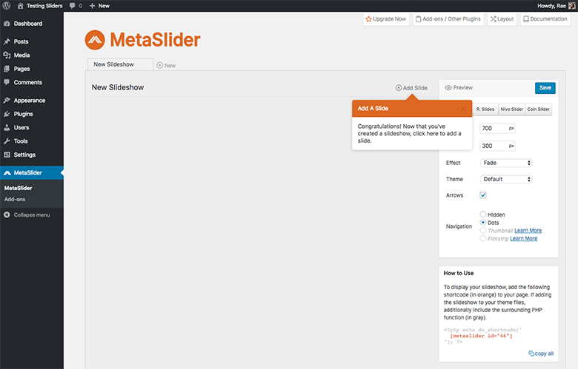Switch to the New Slideshow tab
Viewport: 578px width, 369px height.
point(120,64)
